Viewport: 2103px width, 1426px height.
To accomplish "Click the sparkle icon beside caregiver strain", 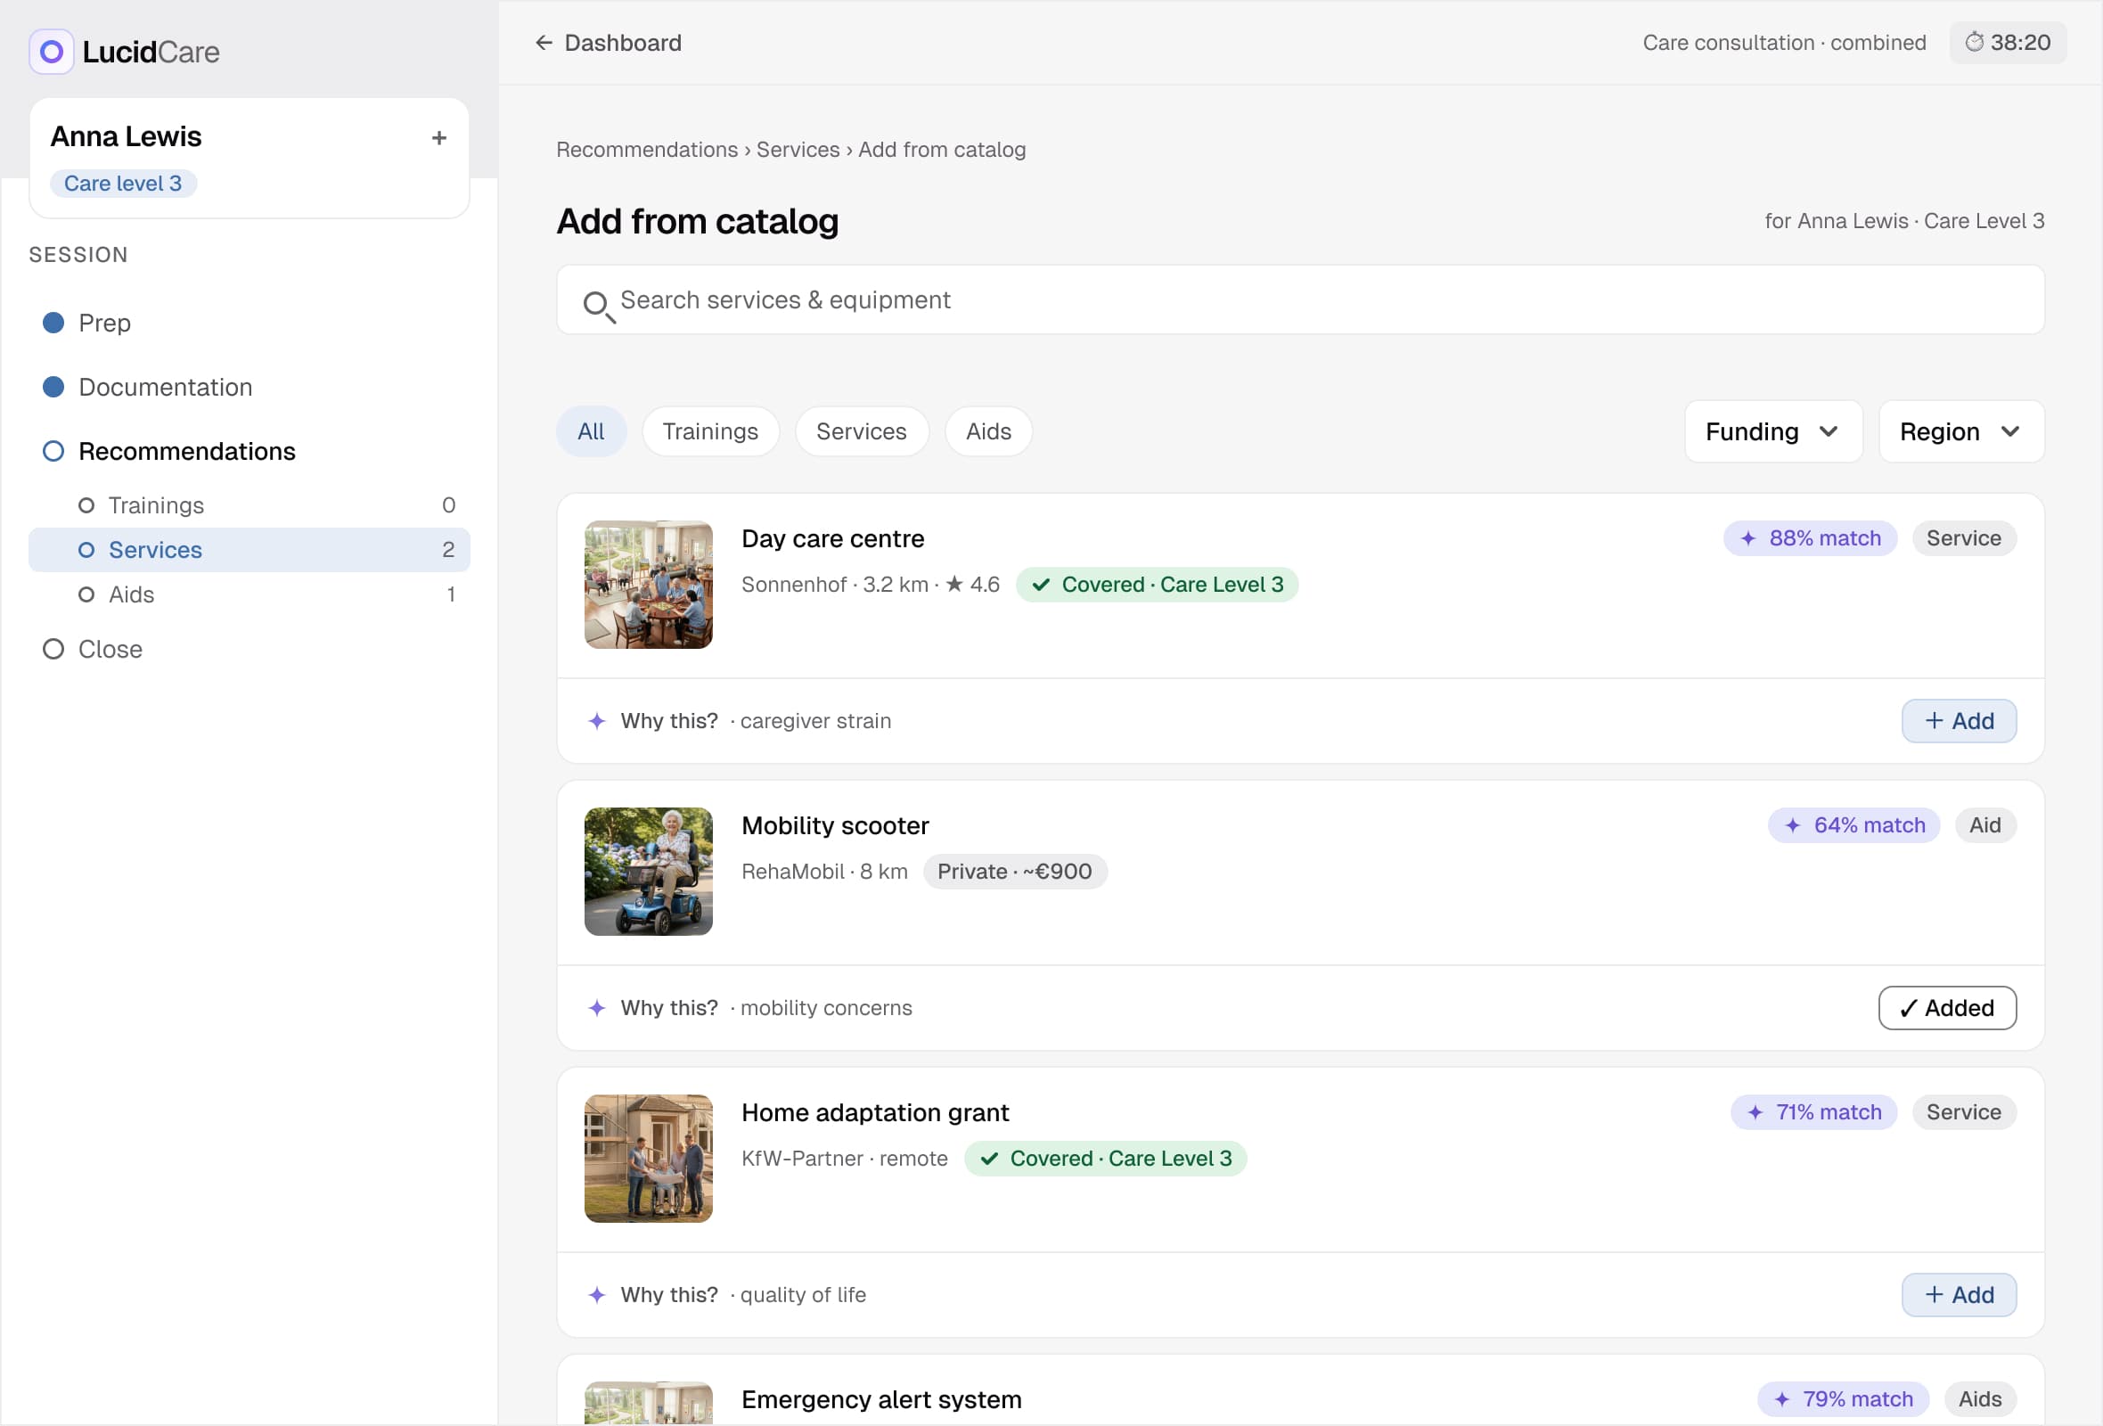I will click(x=596, y=721).
